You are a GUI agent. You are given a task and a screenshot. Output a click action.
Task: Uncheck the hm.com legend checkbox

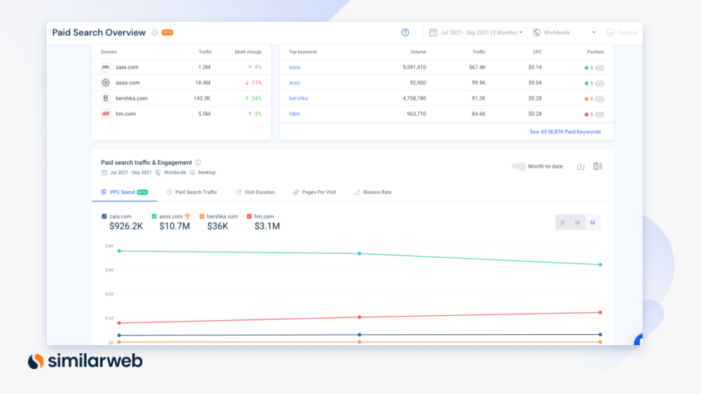point(249,216)
